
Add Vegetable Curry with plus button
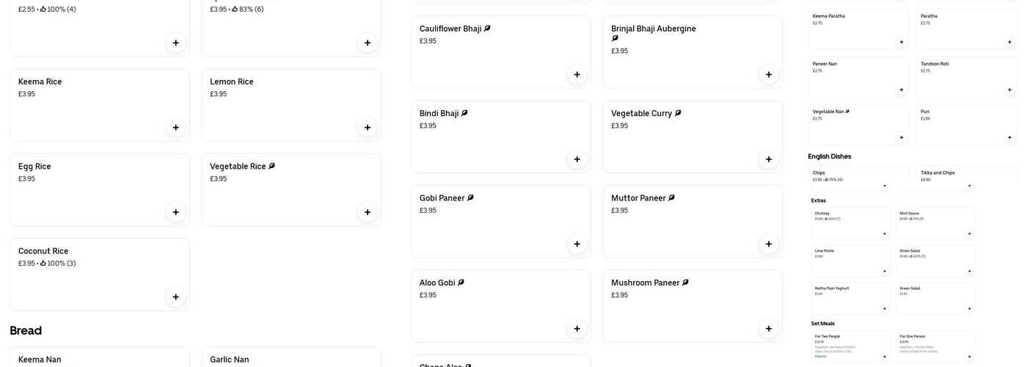[769, 159]
